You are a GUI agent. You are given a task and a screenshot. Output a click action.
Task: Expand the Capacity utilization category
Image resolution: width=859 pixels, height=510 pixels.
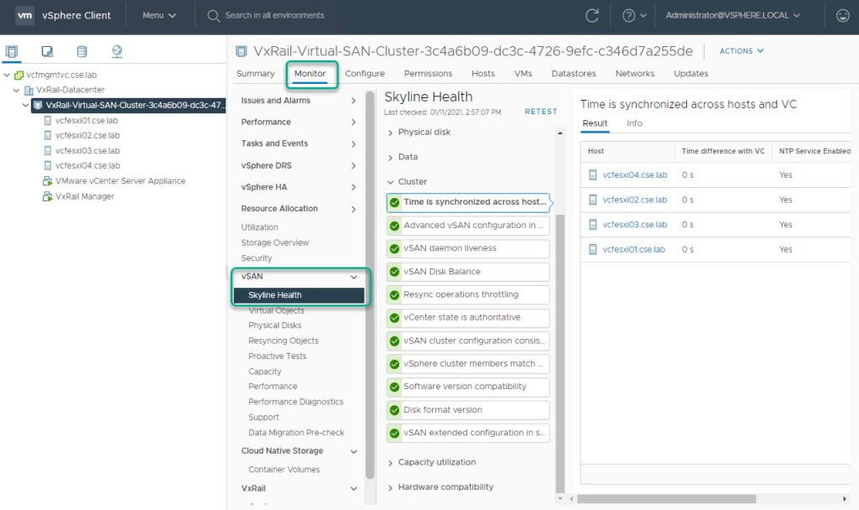click(x=390, y=462)
